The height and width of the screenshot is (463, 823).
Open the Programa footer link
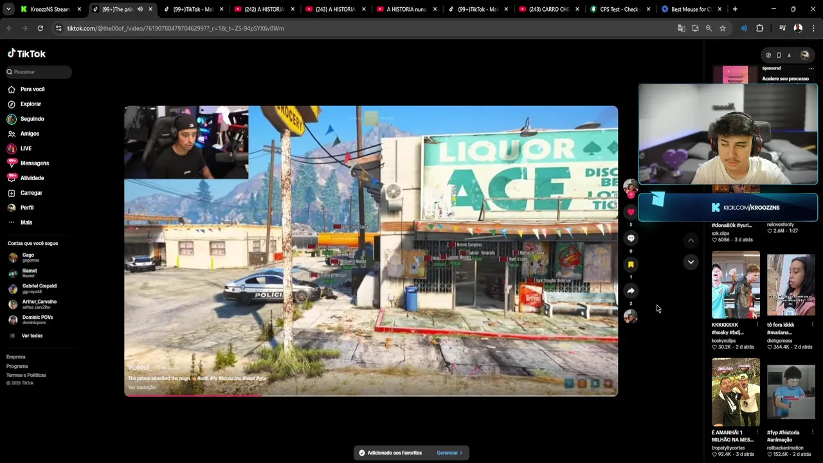tap(17, 366)
